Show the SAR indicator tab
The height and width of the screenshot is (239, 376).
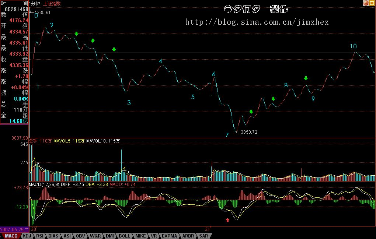(204, 236)
